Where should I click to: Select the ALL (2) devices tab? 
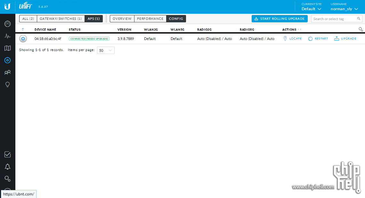[x=28, y=19]
